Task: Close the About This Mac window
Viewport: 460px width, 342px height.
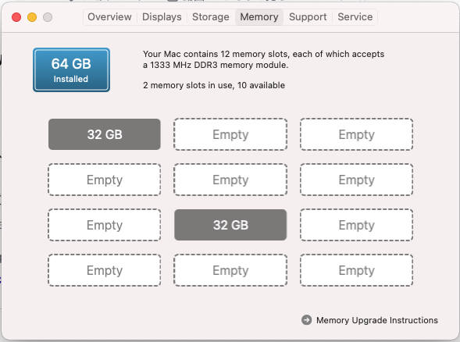Action: coord(16,17)
